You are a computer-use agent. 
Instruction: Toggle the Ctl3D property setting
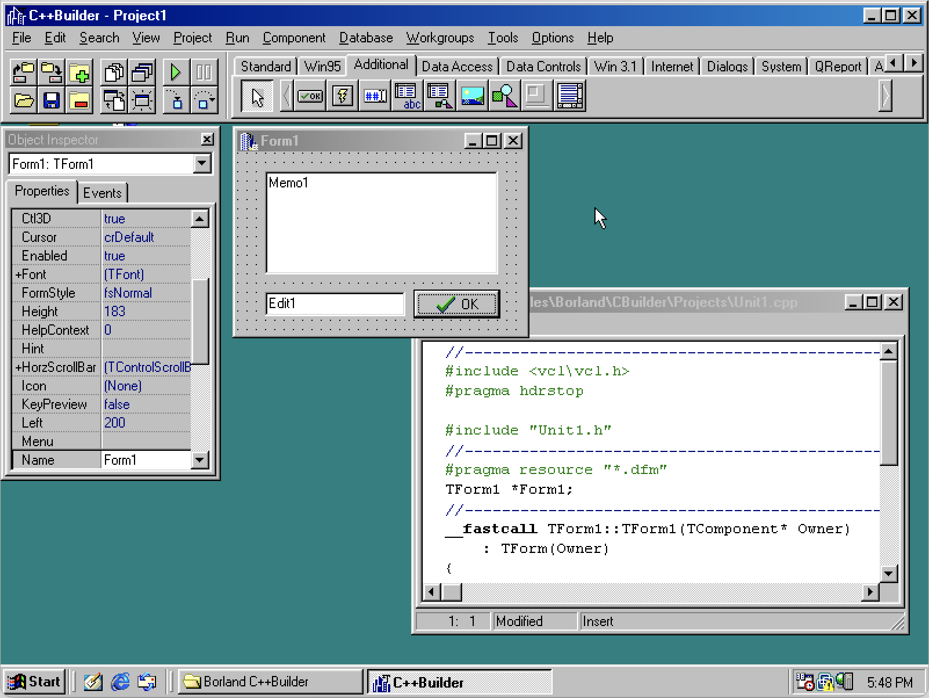coord(114,218)
